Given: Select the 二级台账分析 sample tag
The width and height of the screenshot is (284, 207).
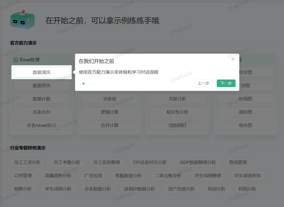Looking at the screenshot, I should [168, 175].
